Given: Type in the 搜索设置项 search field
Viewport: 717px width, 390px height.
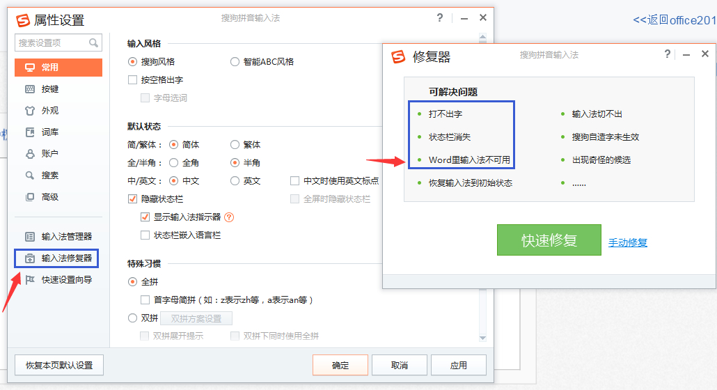Looking at the screenshot, I should click(x=58, y=43).
